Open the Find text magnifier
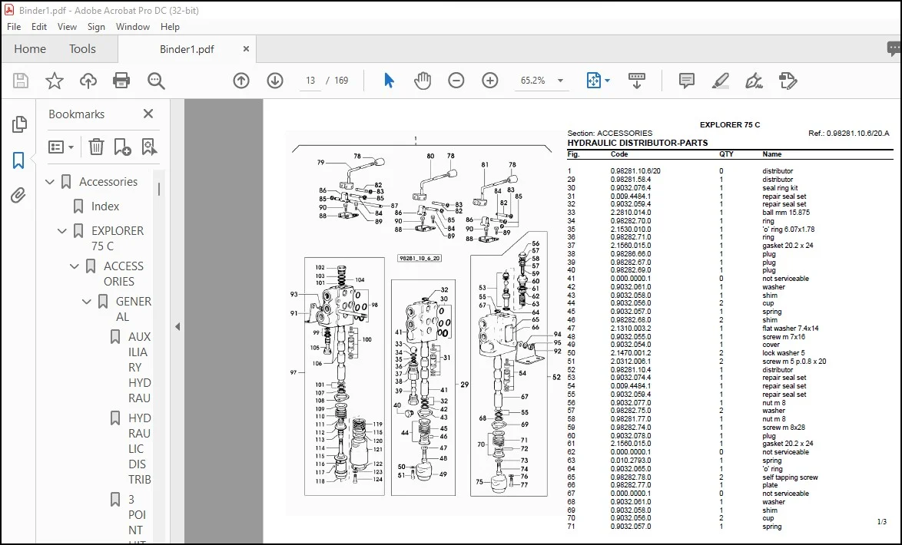The height and width of the screenshot is (545, 902). point(156,81)
